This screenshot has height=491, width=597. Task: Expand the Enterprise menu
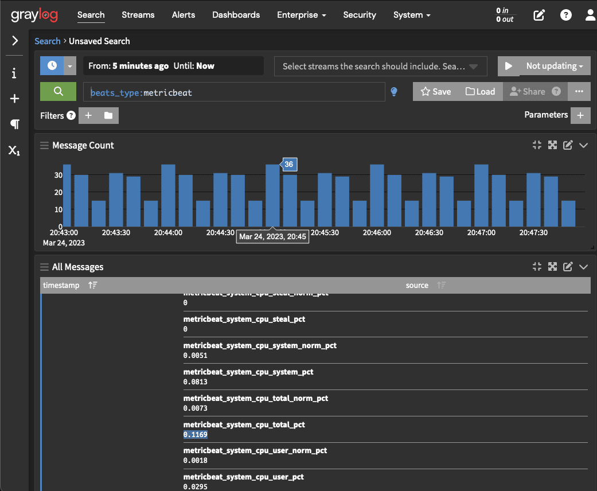point(301,15)
